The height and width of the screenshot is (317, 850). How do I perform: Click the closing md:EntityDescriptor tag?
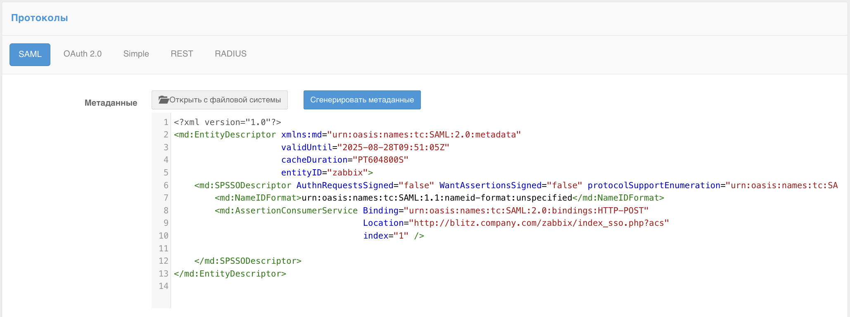pos(230,274)
